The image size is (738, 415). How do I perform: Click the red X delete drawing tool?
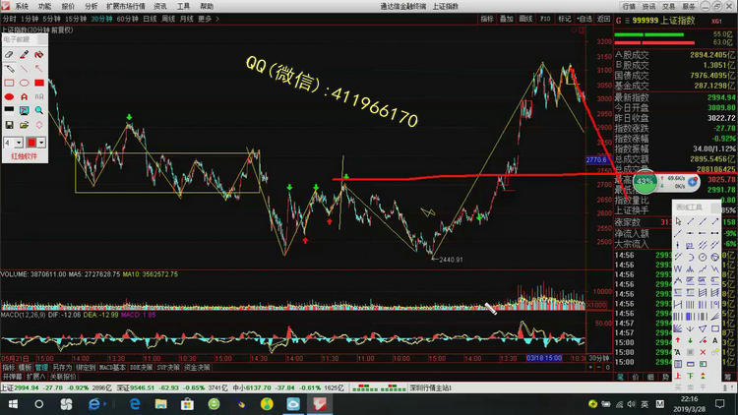(x=703, y=352)
